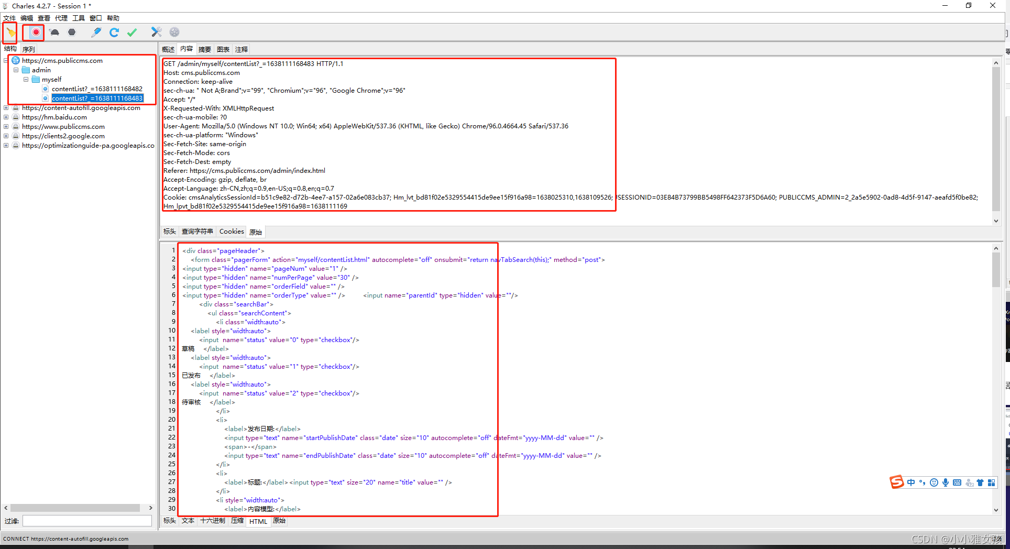1010x549 pixels.
Task: Open the emoji smiley in IME bar
Action: click(934, 482)
